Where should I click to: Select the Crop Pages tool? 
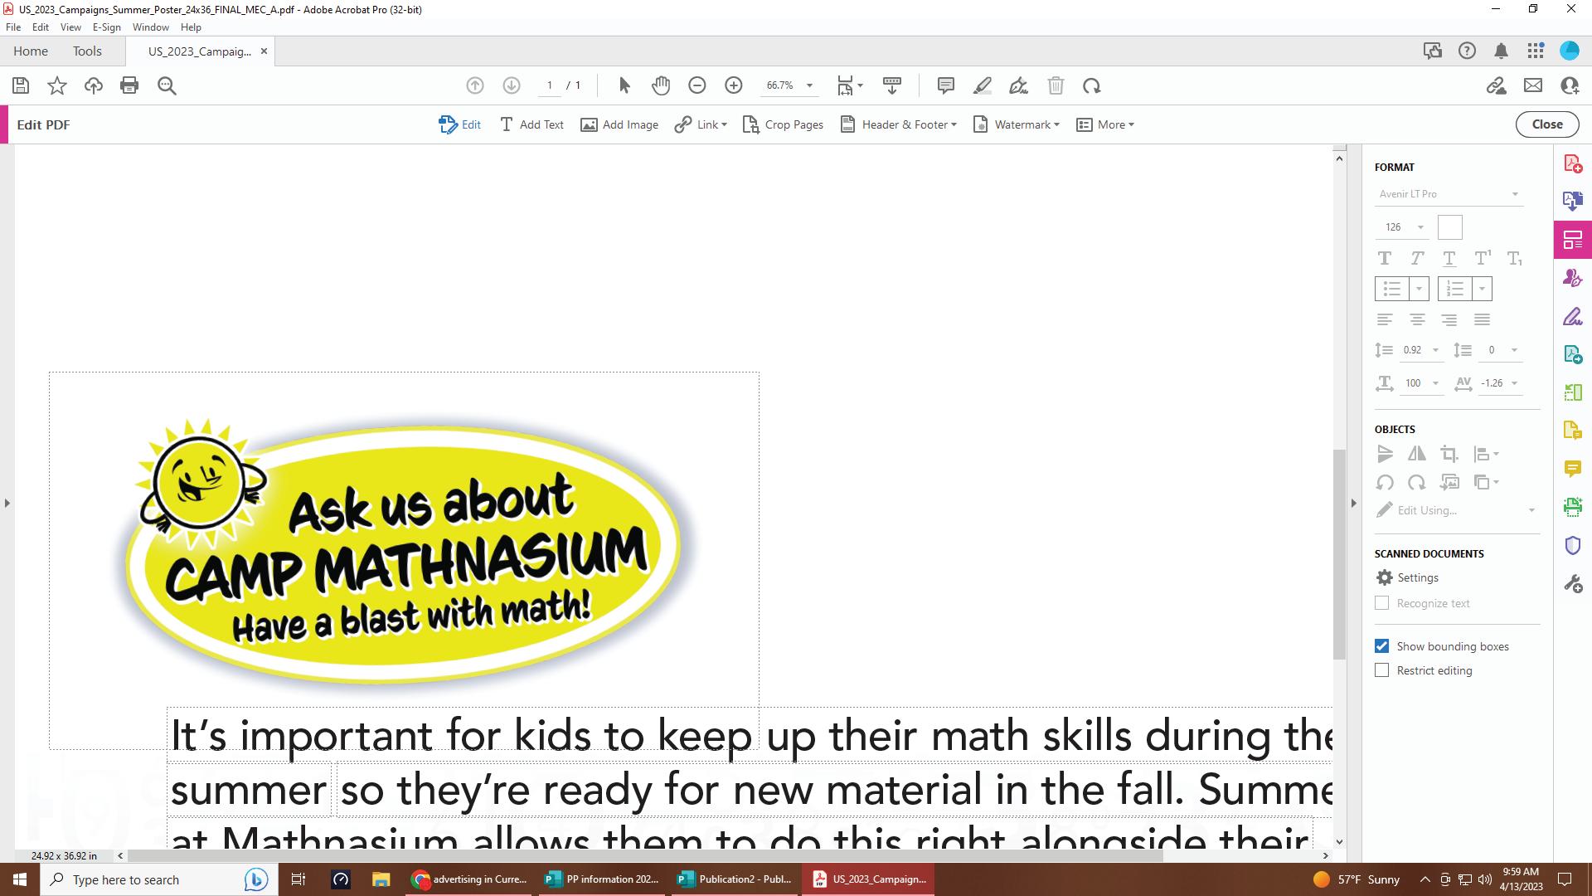click(x=783, y=124)
